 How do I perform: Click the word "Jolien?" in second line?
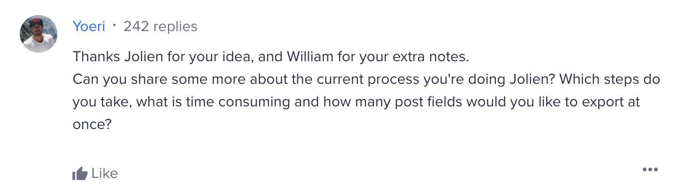[x=533, y=80]
